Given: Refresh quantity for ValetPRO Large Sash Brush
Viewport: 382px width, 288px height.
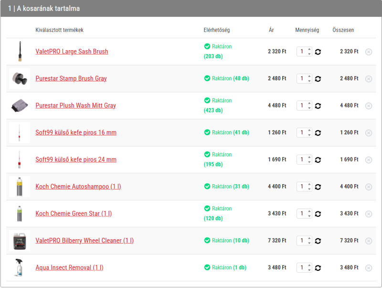Looking at the screenshot, I should (x=318, y=52).
